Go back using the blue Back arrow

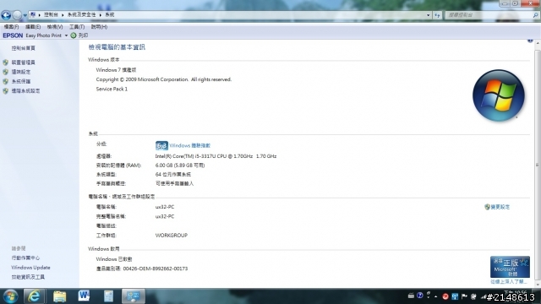(x=6, y=15)
